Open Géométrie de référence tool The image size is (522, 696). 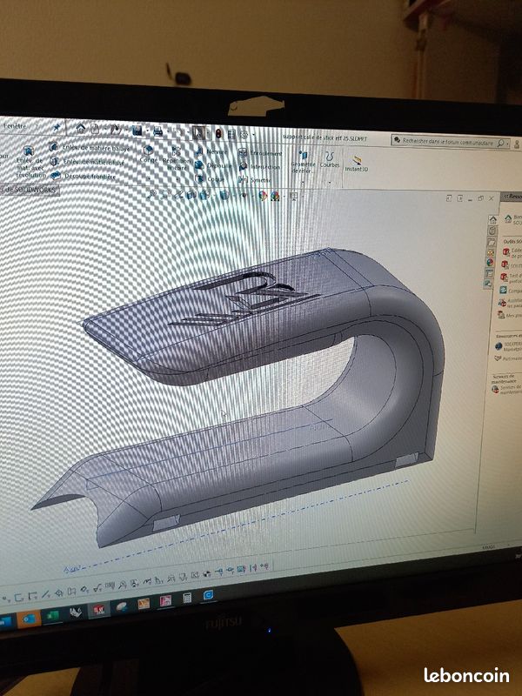303,162
